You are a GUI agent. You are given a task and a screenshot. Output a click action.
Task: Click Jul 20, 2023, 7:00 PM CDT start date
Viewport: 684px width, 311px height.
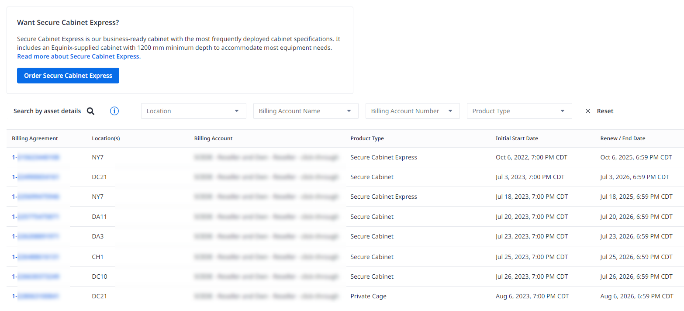point(532,217)
